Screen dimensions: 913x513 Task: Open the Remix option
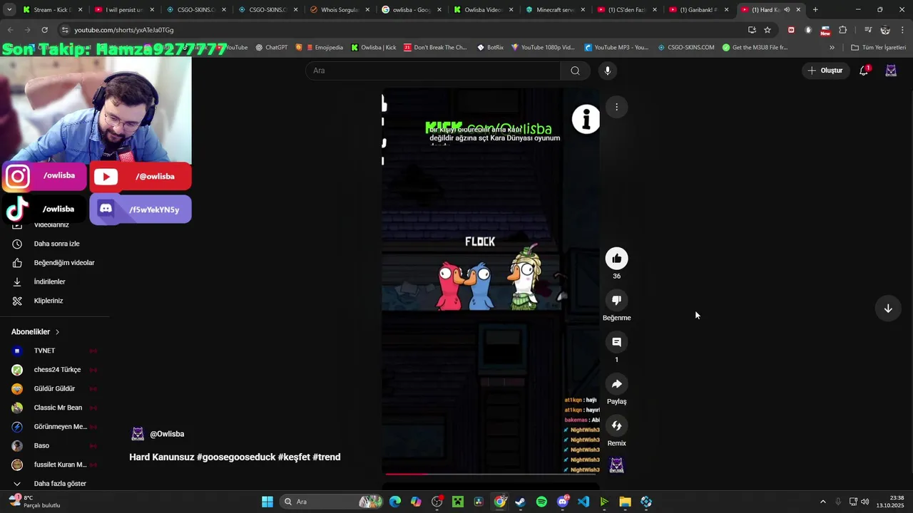tap(616, 425)
